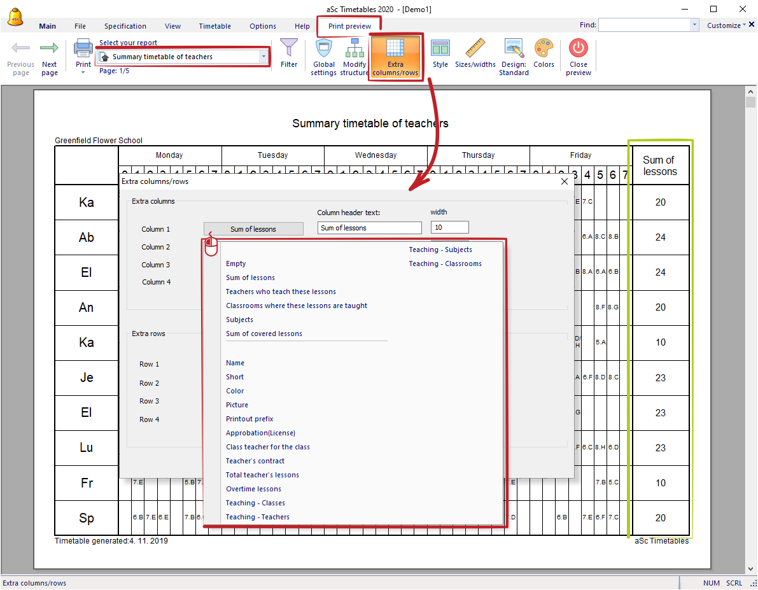Expand the Select your report dropdown
The width and height of the screenshot is (758, 590).
point(263,57)
